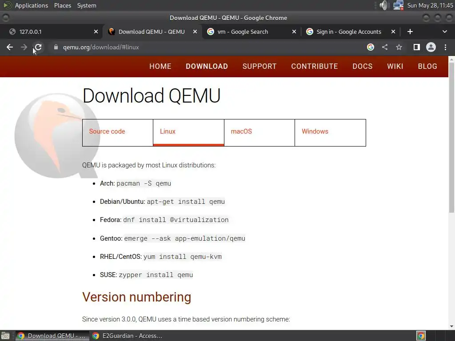Click the show desktop icon in taskbar
The height and width of the screenshot is (341, 455).
pos(5,336)
